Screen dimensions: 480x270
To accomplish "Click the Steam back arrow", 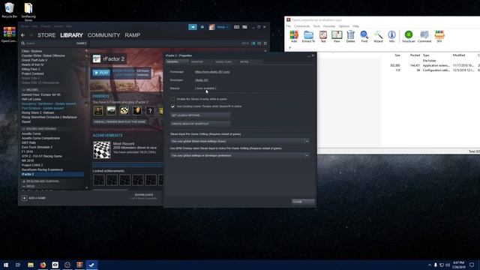I will click(23, 35).
